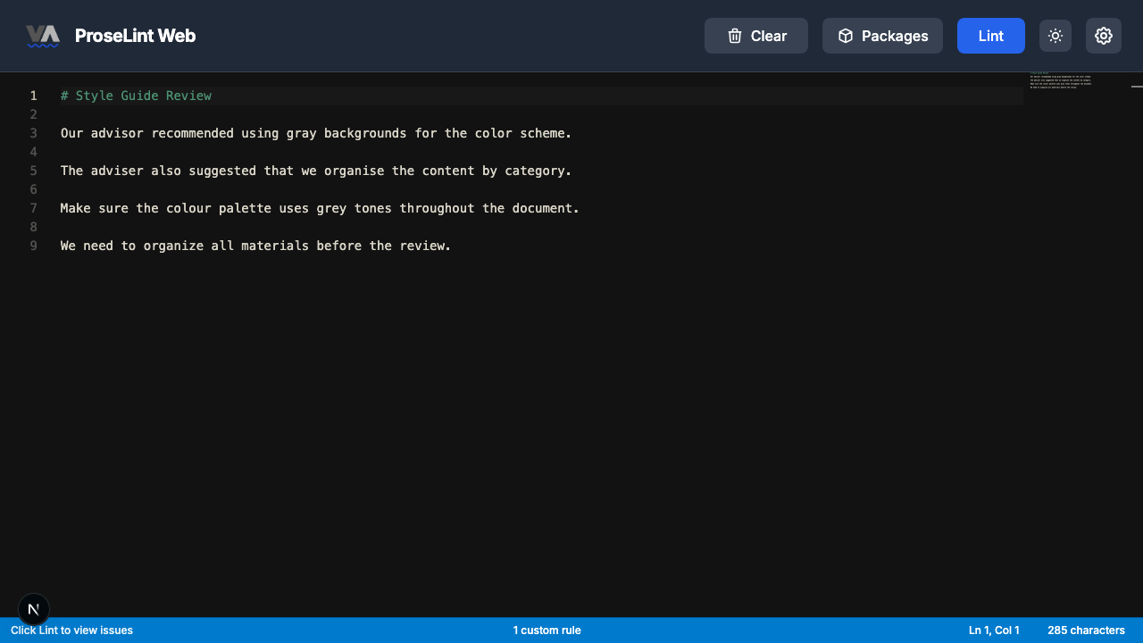This screenshot has height=643, width=1143.
Task: Click the 'Click Lint to view issues' status
Action: click(x=71, y=630)
